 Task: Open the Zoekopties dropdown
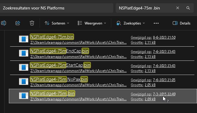pyautogui.click(x=130, y=23)
